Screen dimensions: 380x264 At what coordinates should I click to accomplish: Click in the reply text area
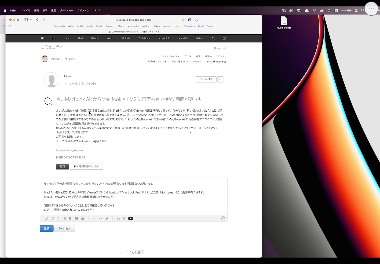click(134, 196)
